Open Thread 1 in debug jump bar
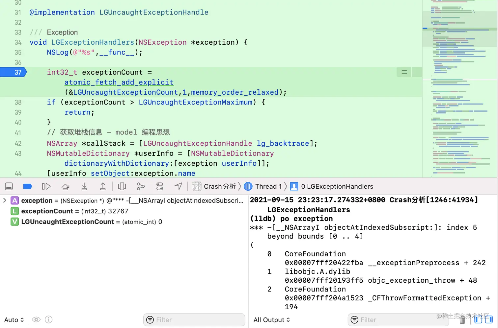Viewport: 498px width, 328px height. 263,187
